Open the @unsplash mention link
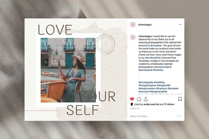The width and height of the screenshot is (209, 139). (x=156, y=45)
